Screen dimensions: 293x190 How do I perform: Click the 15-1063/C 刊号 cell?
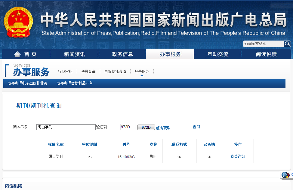tap(126, 157)
